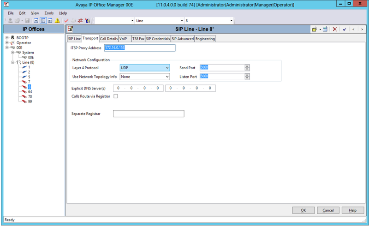
Task: Switch to SIP Credentials tab
Action: [158, 39]
